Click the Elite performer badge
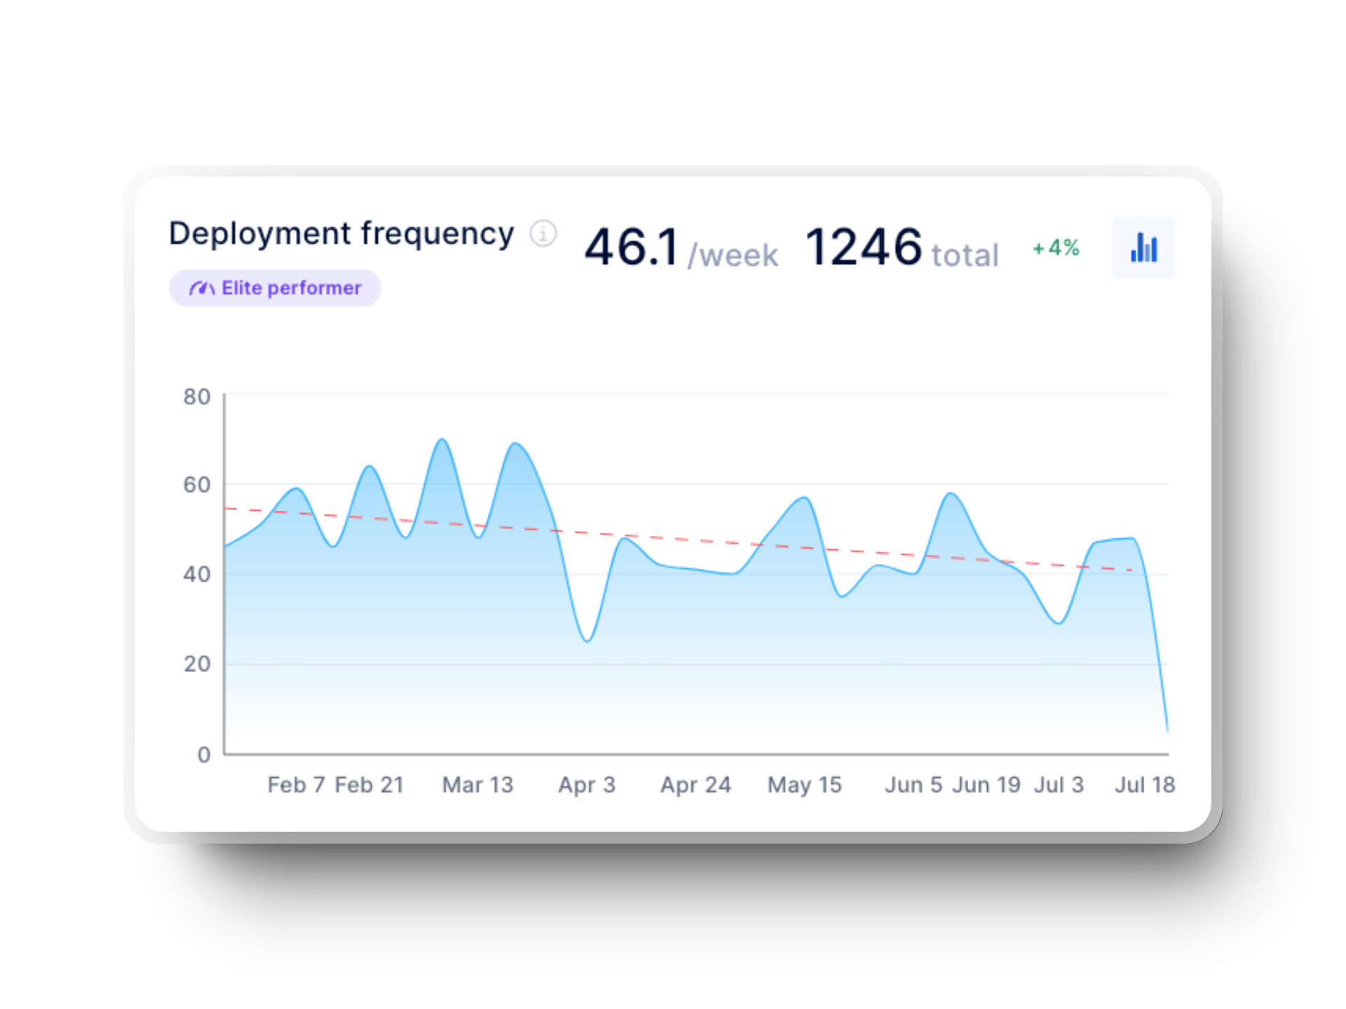Screen dimensions: 1346x1009 [x=275, y=287]
